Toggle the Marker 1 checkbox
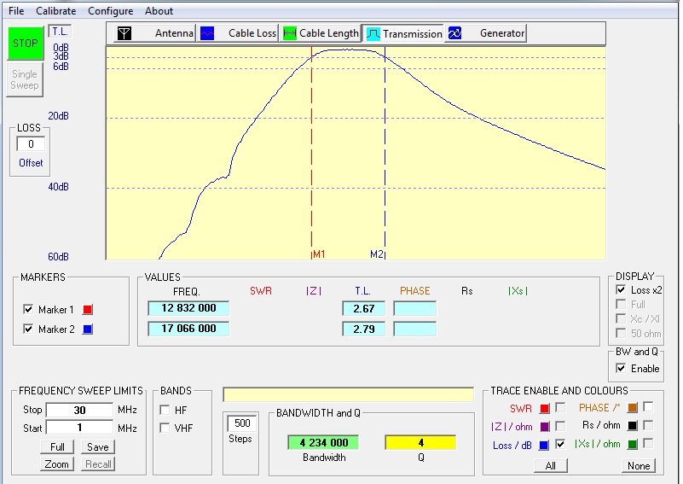This screenshot has width=683, height=484. pos(29,310)
